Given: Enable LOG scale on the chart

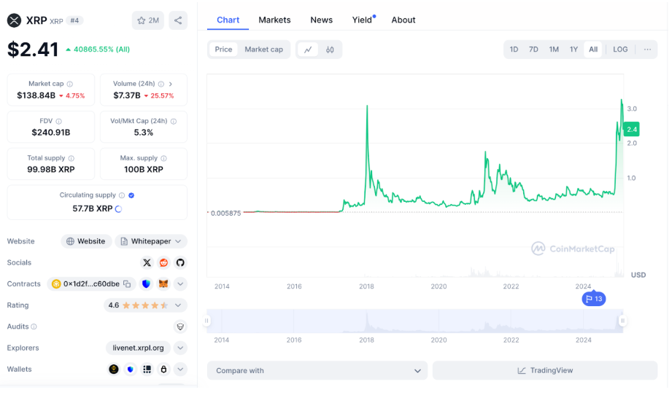Looking at the screenshot, I should point(620,50).
